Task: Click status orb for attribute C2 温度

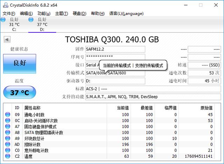Action: click(8, 156)
